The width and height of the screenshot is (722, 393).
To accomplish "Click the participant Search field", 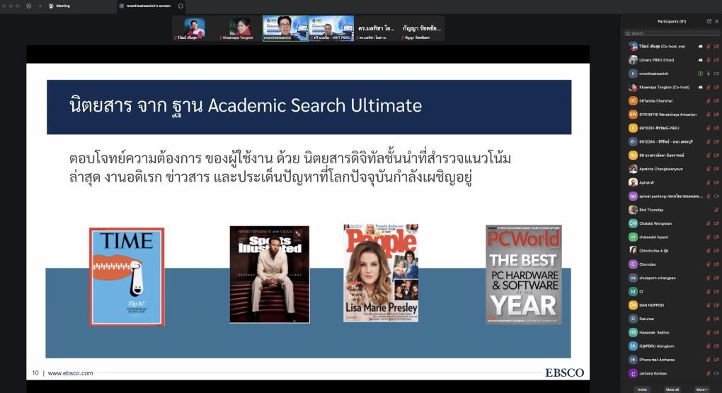I will 672,33.
